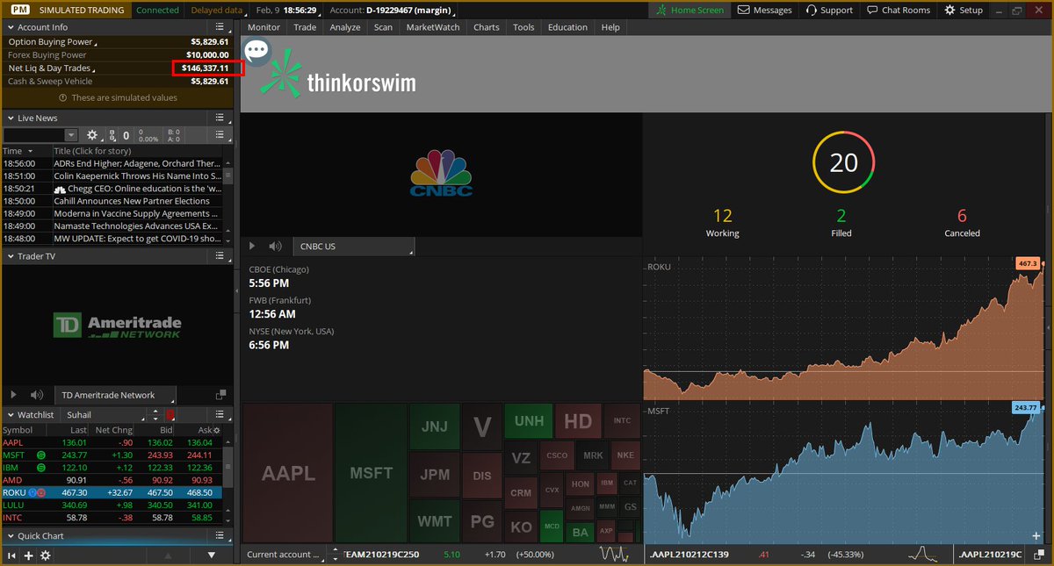This screenshot has width=1054, height=566.
Task: Collapse the Watchlist section
Action: pyautogui.click(x=10, y=414)
